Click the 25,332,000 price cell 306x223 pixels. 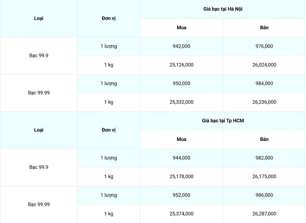181,102
